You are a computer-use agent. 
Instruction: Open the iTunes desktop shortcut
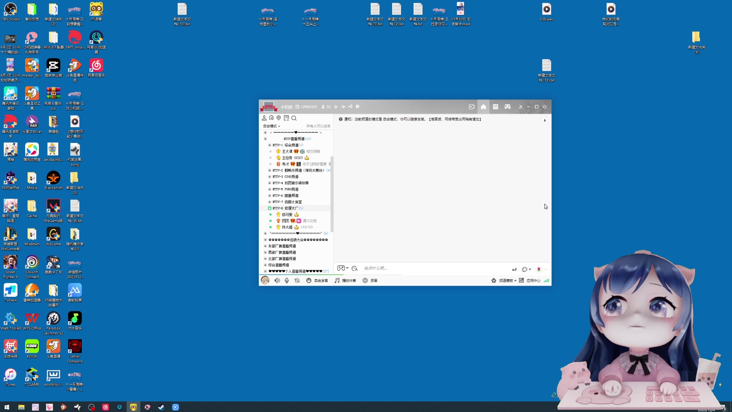click(x=10, y=377)
